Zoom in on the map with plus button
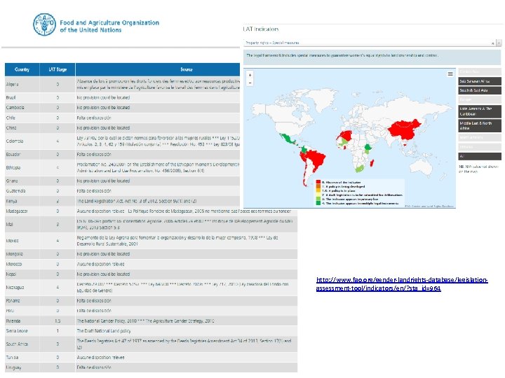This screenshot has height=378, width=505. coord(250,75)
